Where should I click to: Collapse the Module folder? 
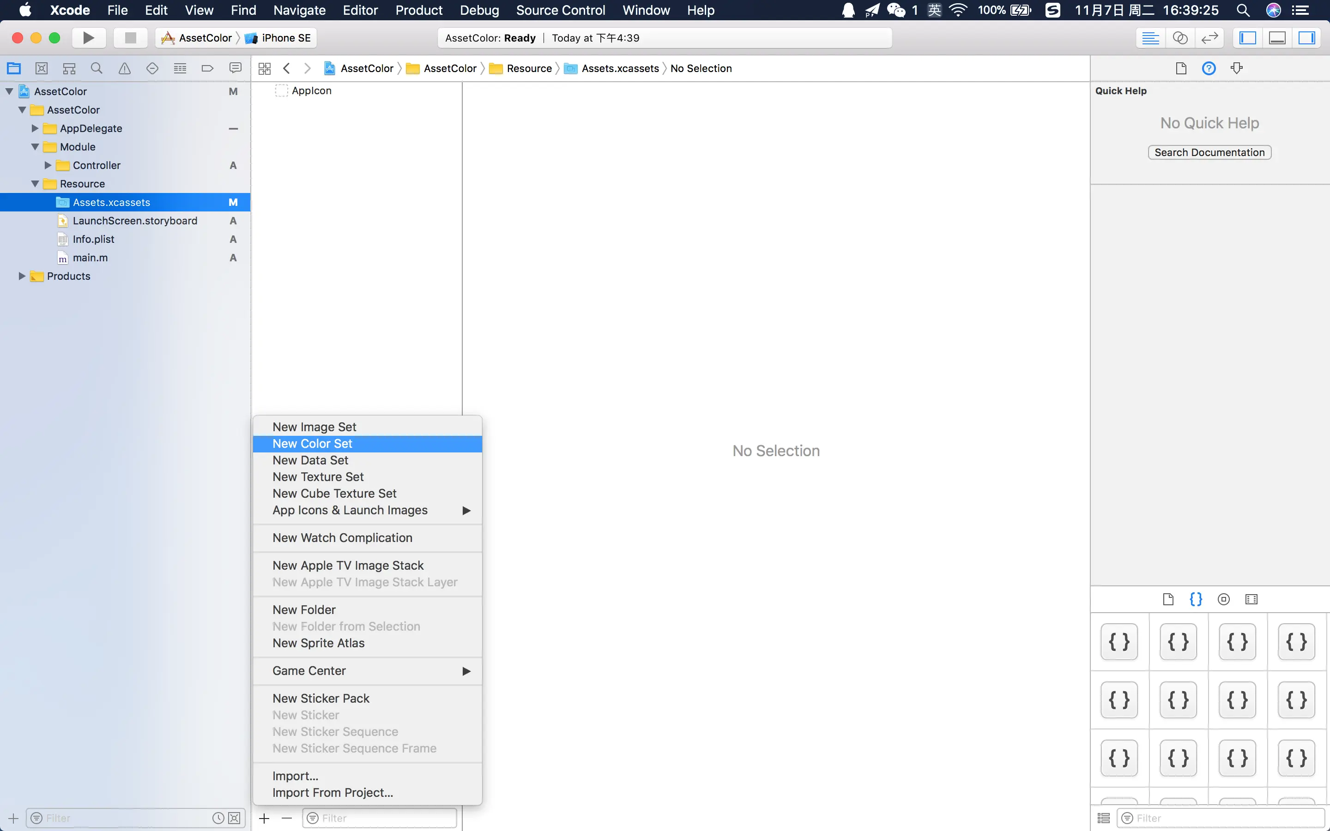click(35, 147)
